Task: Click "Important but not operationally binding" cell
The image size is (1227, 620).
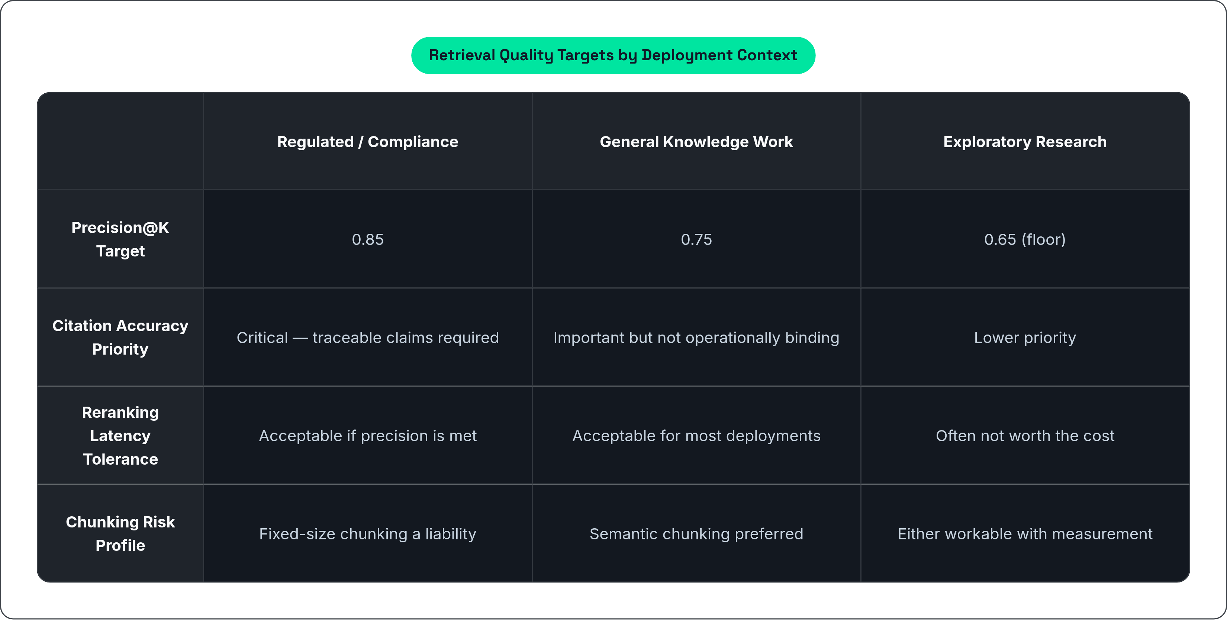Action: point(696,337)
